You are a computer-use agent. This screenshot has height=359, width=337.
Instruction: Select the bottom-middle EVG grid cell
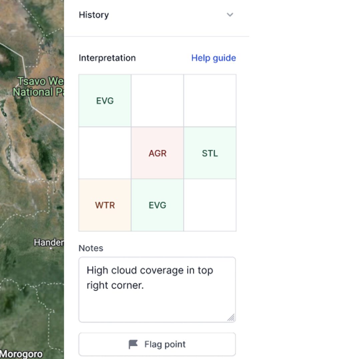tap(157, 205)
